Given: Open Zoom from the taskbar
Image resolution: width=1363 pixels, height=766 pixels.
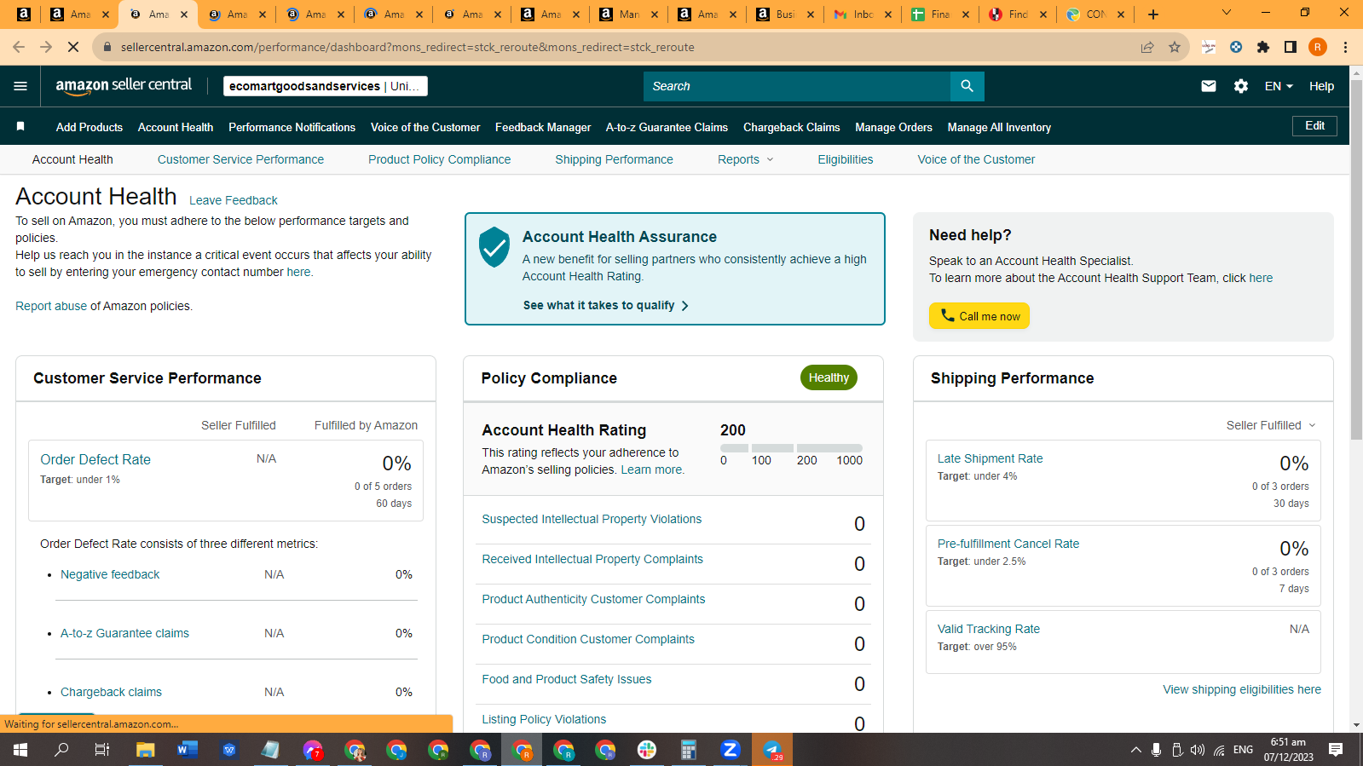Looking at the screenshot, I should pyautogui.click(x=730, y=750).
